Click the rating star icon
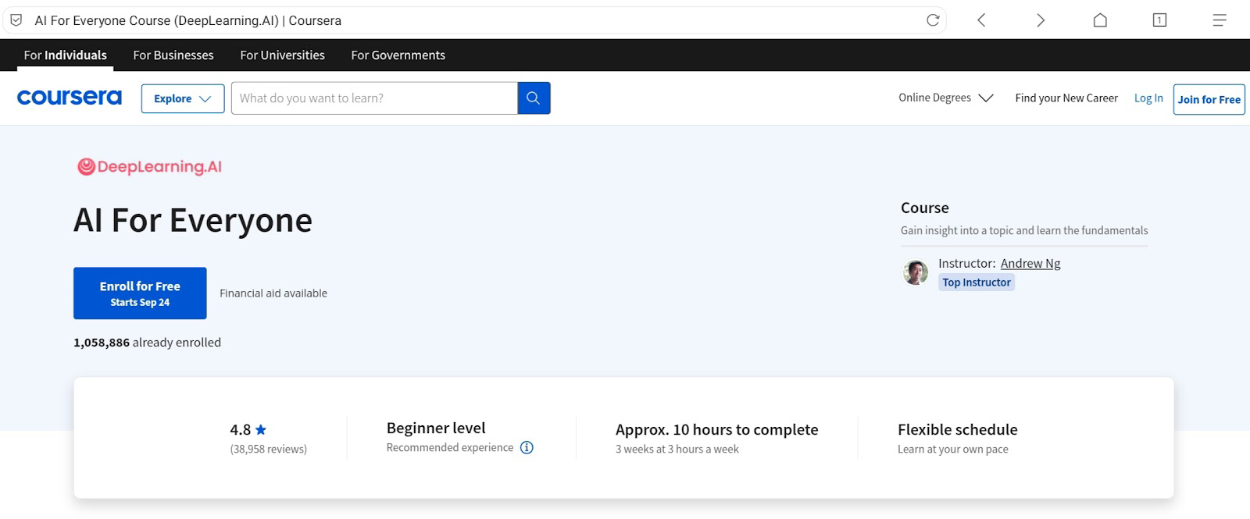Viewport: 1250px width, 519px height. (x=261, y=429)
